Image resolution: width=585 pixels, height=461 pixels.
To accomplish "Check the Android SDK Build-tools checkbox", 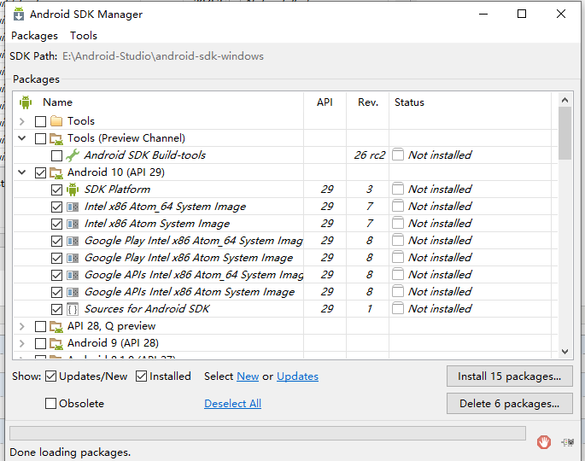I will 56,155.
